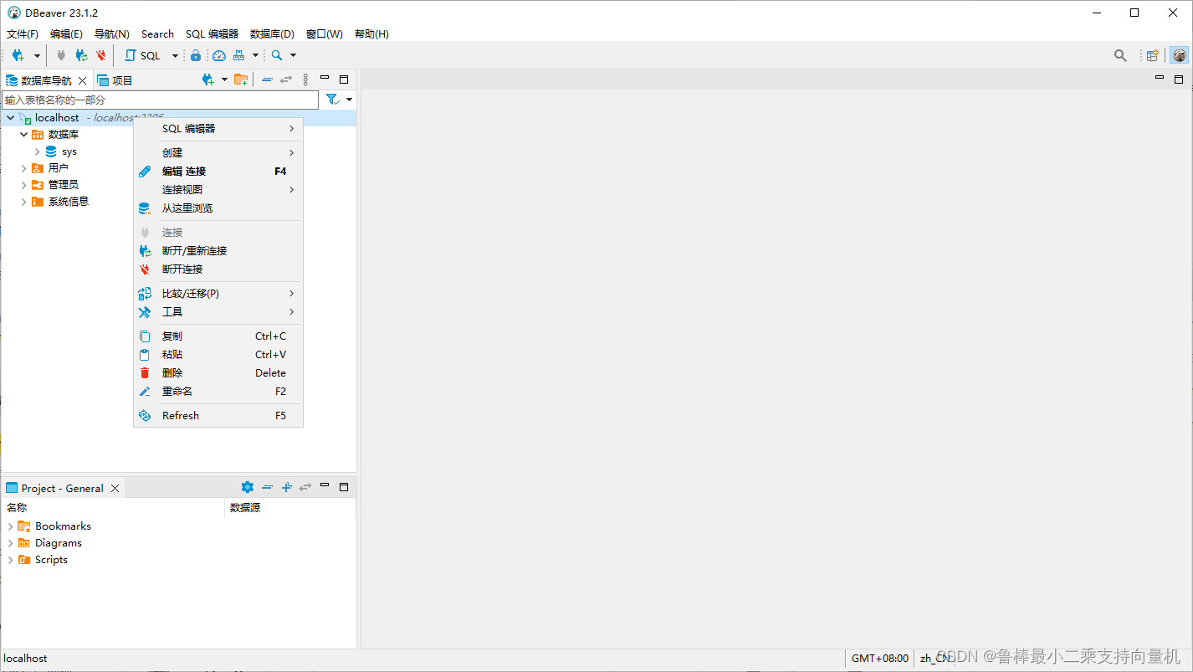Click the New Database Connection plug icon in main toolbar
The image size is (1193, 672).
(18, 55)
